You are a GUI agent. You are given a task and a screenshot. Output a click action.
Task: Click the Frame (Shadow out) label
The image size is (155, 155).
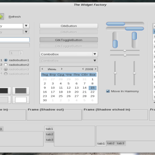[46, 110]
